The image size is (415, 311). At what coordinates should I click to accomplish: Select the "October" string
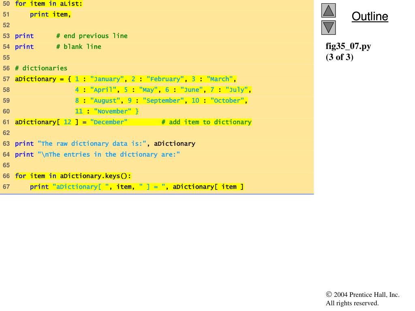(x=227, y=101)
